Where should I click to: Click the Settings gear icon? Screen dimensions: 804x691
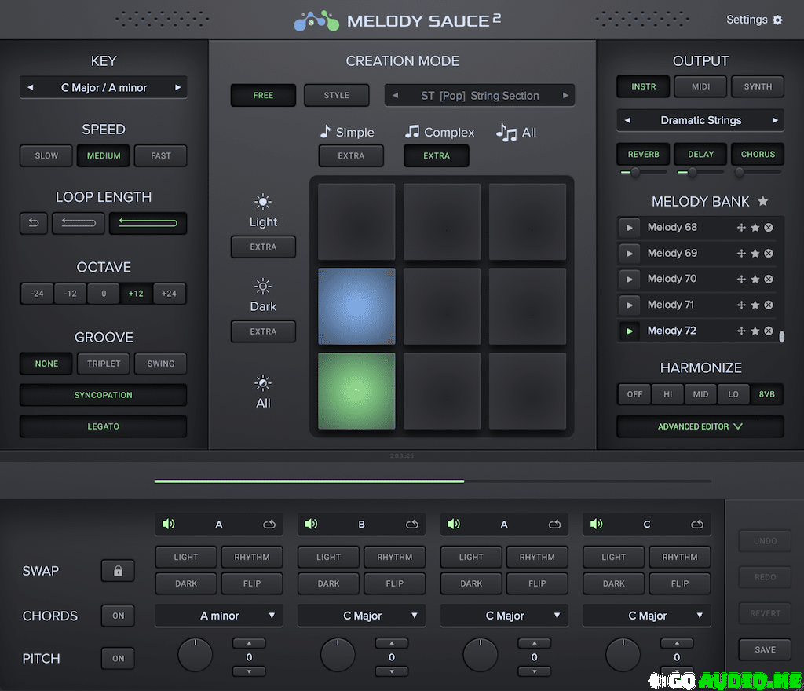pos(777,20)
